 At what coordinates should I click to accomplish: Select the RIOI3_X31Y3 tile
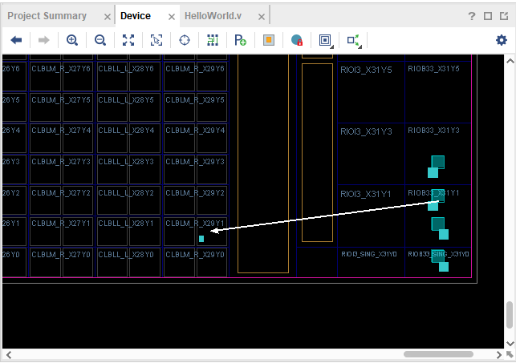pyautogui.click(x=371, y=154)
